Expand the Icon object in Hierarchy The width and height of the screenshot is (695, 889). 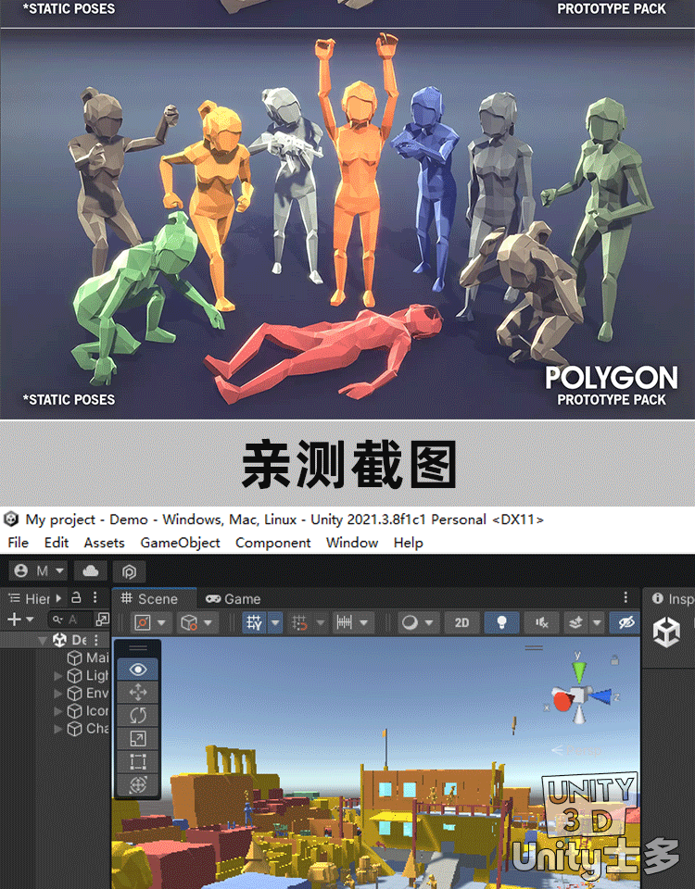[57, 711]
